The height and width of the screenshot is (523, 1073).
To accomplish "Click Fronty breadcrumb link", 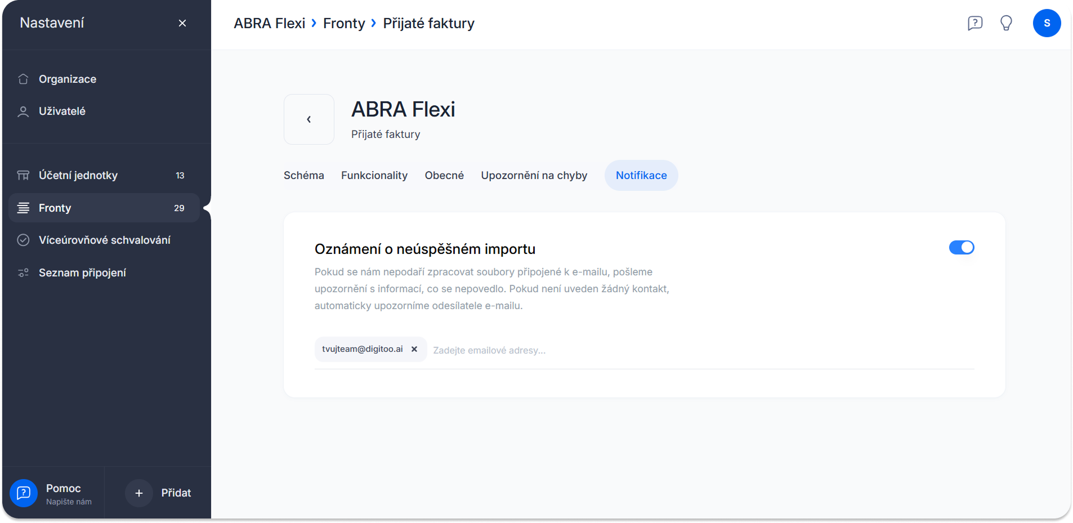I will [344, 23].
